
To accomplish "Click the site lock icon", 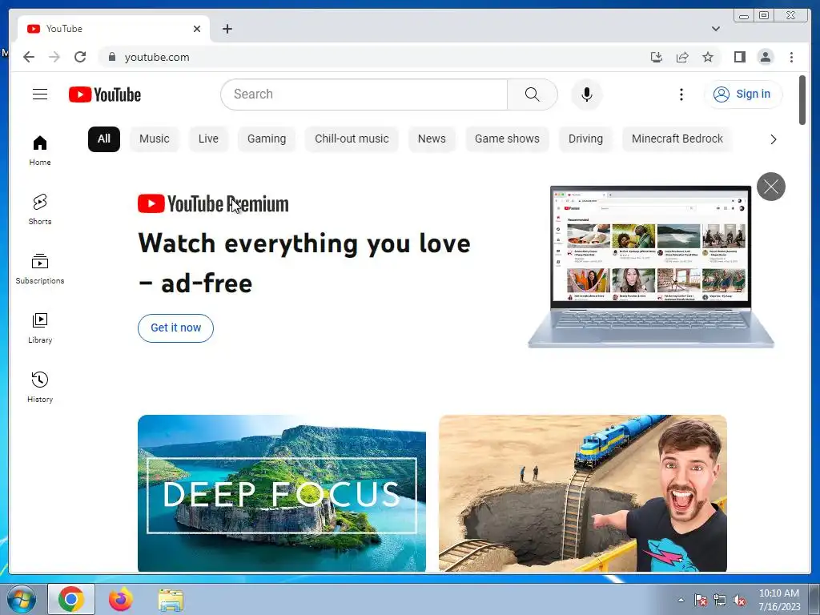I will tap(111, 57).
